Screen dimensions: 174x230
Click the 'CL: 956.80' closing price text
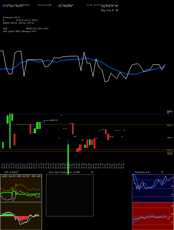coord(65,7)
